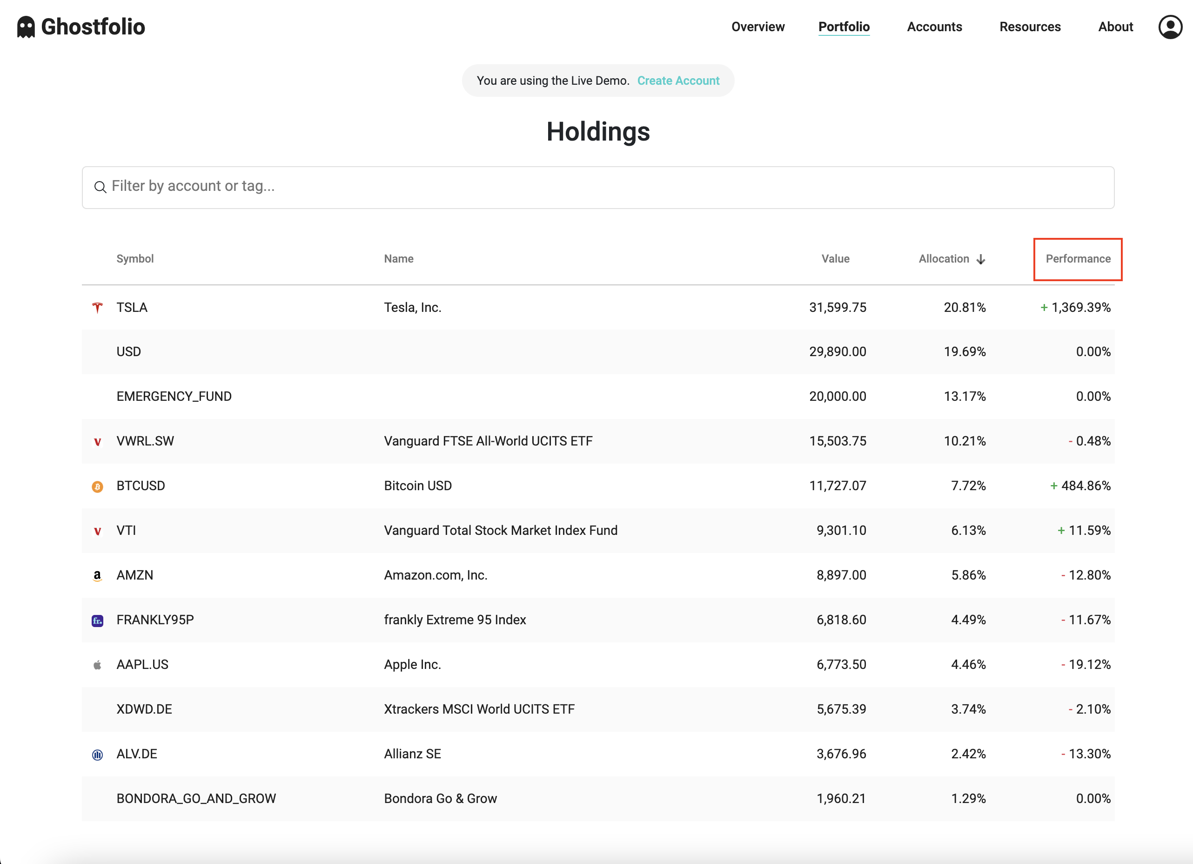
Task: Open the Overview section
Action: tap(757, 27)
